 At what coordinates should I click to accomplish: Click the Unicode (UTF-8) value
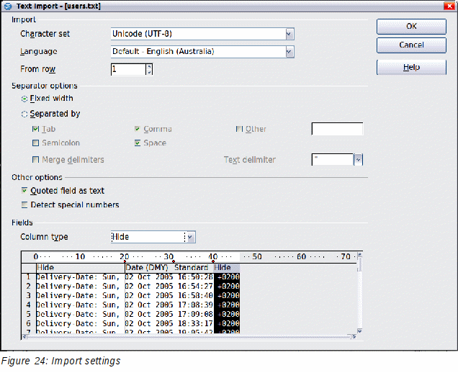[x=143, y=34]
